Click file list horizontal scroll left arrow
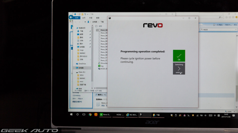The image size is (238, 133). (x=95, y=88)
